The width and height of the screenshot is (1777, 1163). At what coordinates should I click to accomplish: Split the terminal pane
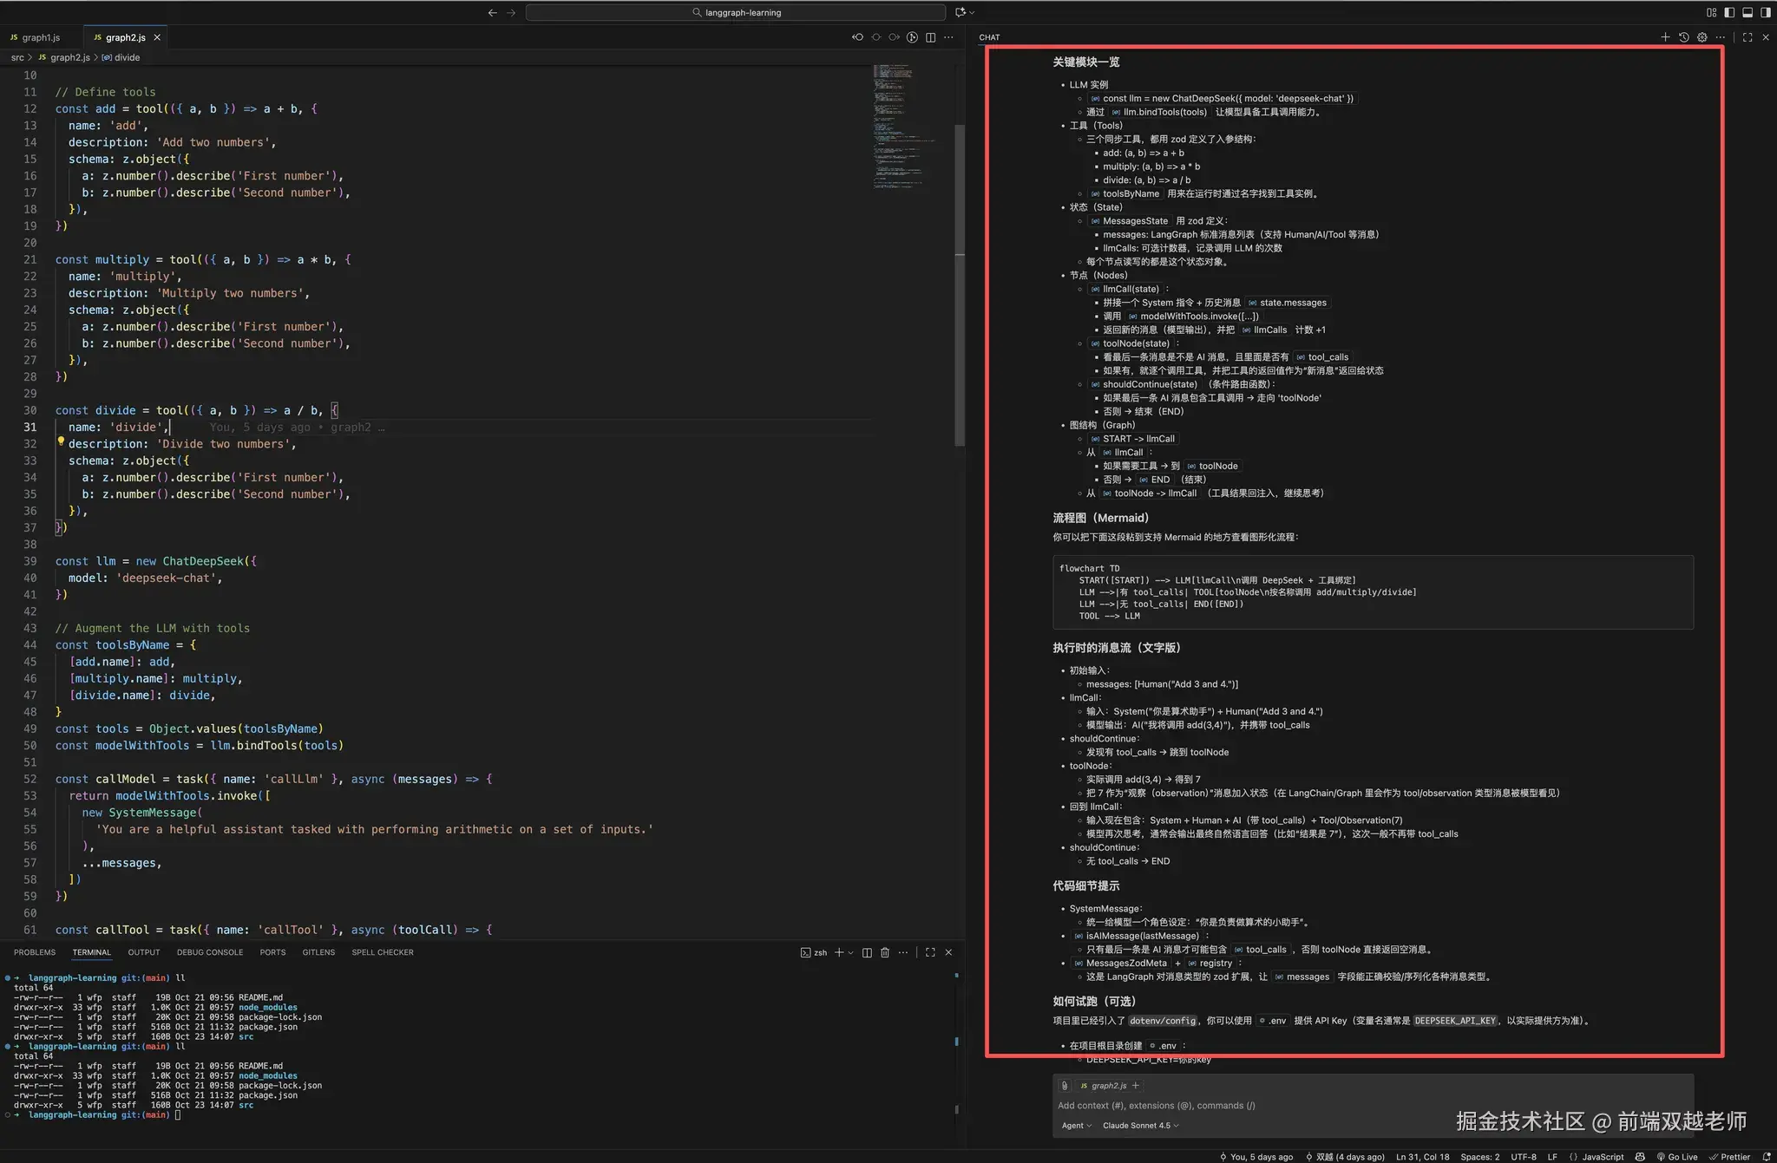click(867, 952)
